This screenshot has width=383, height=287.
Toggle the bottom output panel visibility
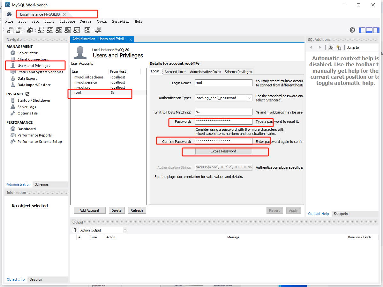click(369, 30)
